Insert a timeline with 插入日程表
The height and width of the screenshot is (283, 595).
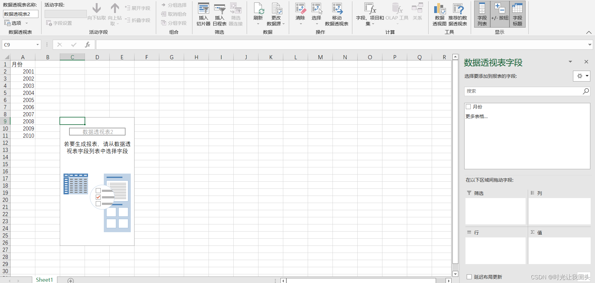pos(219,14)
